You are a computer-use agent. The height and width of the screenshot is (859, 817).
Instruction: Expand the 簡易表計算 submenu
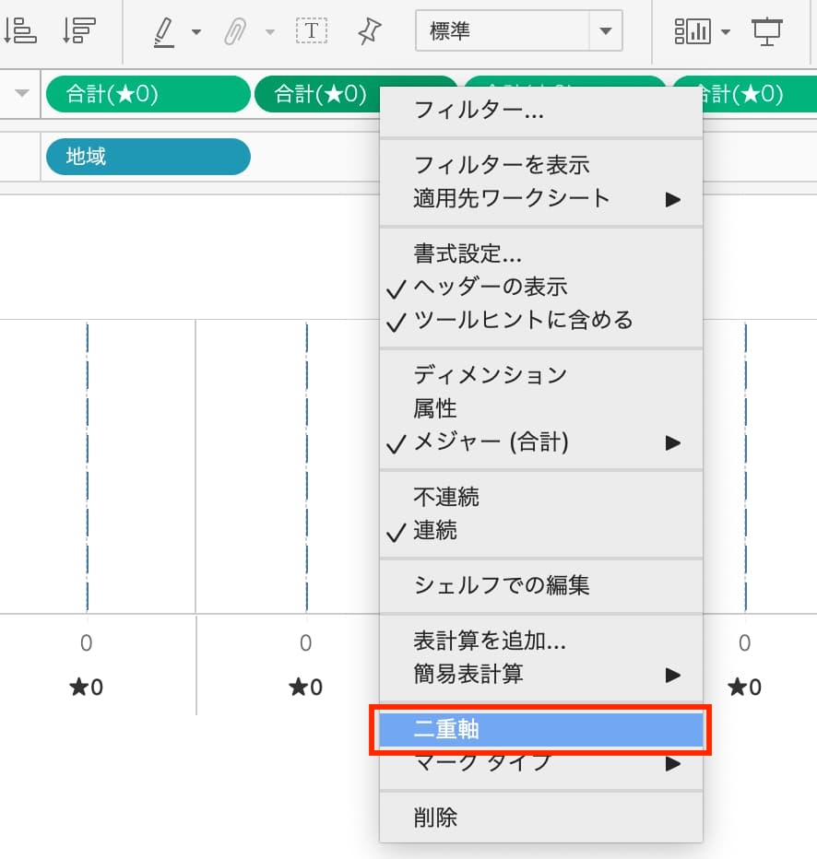[468, 674]
